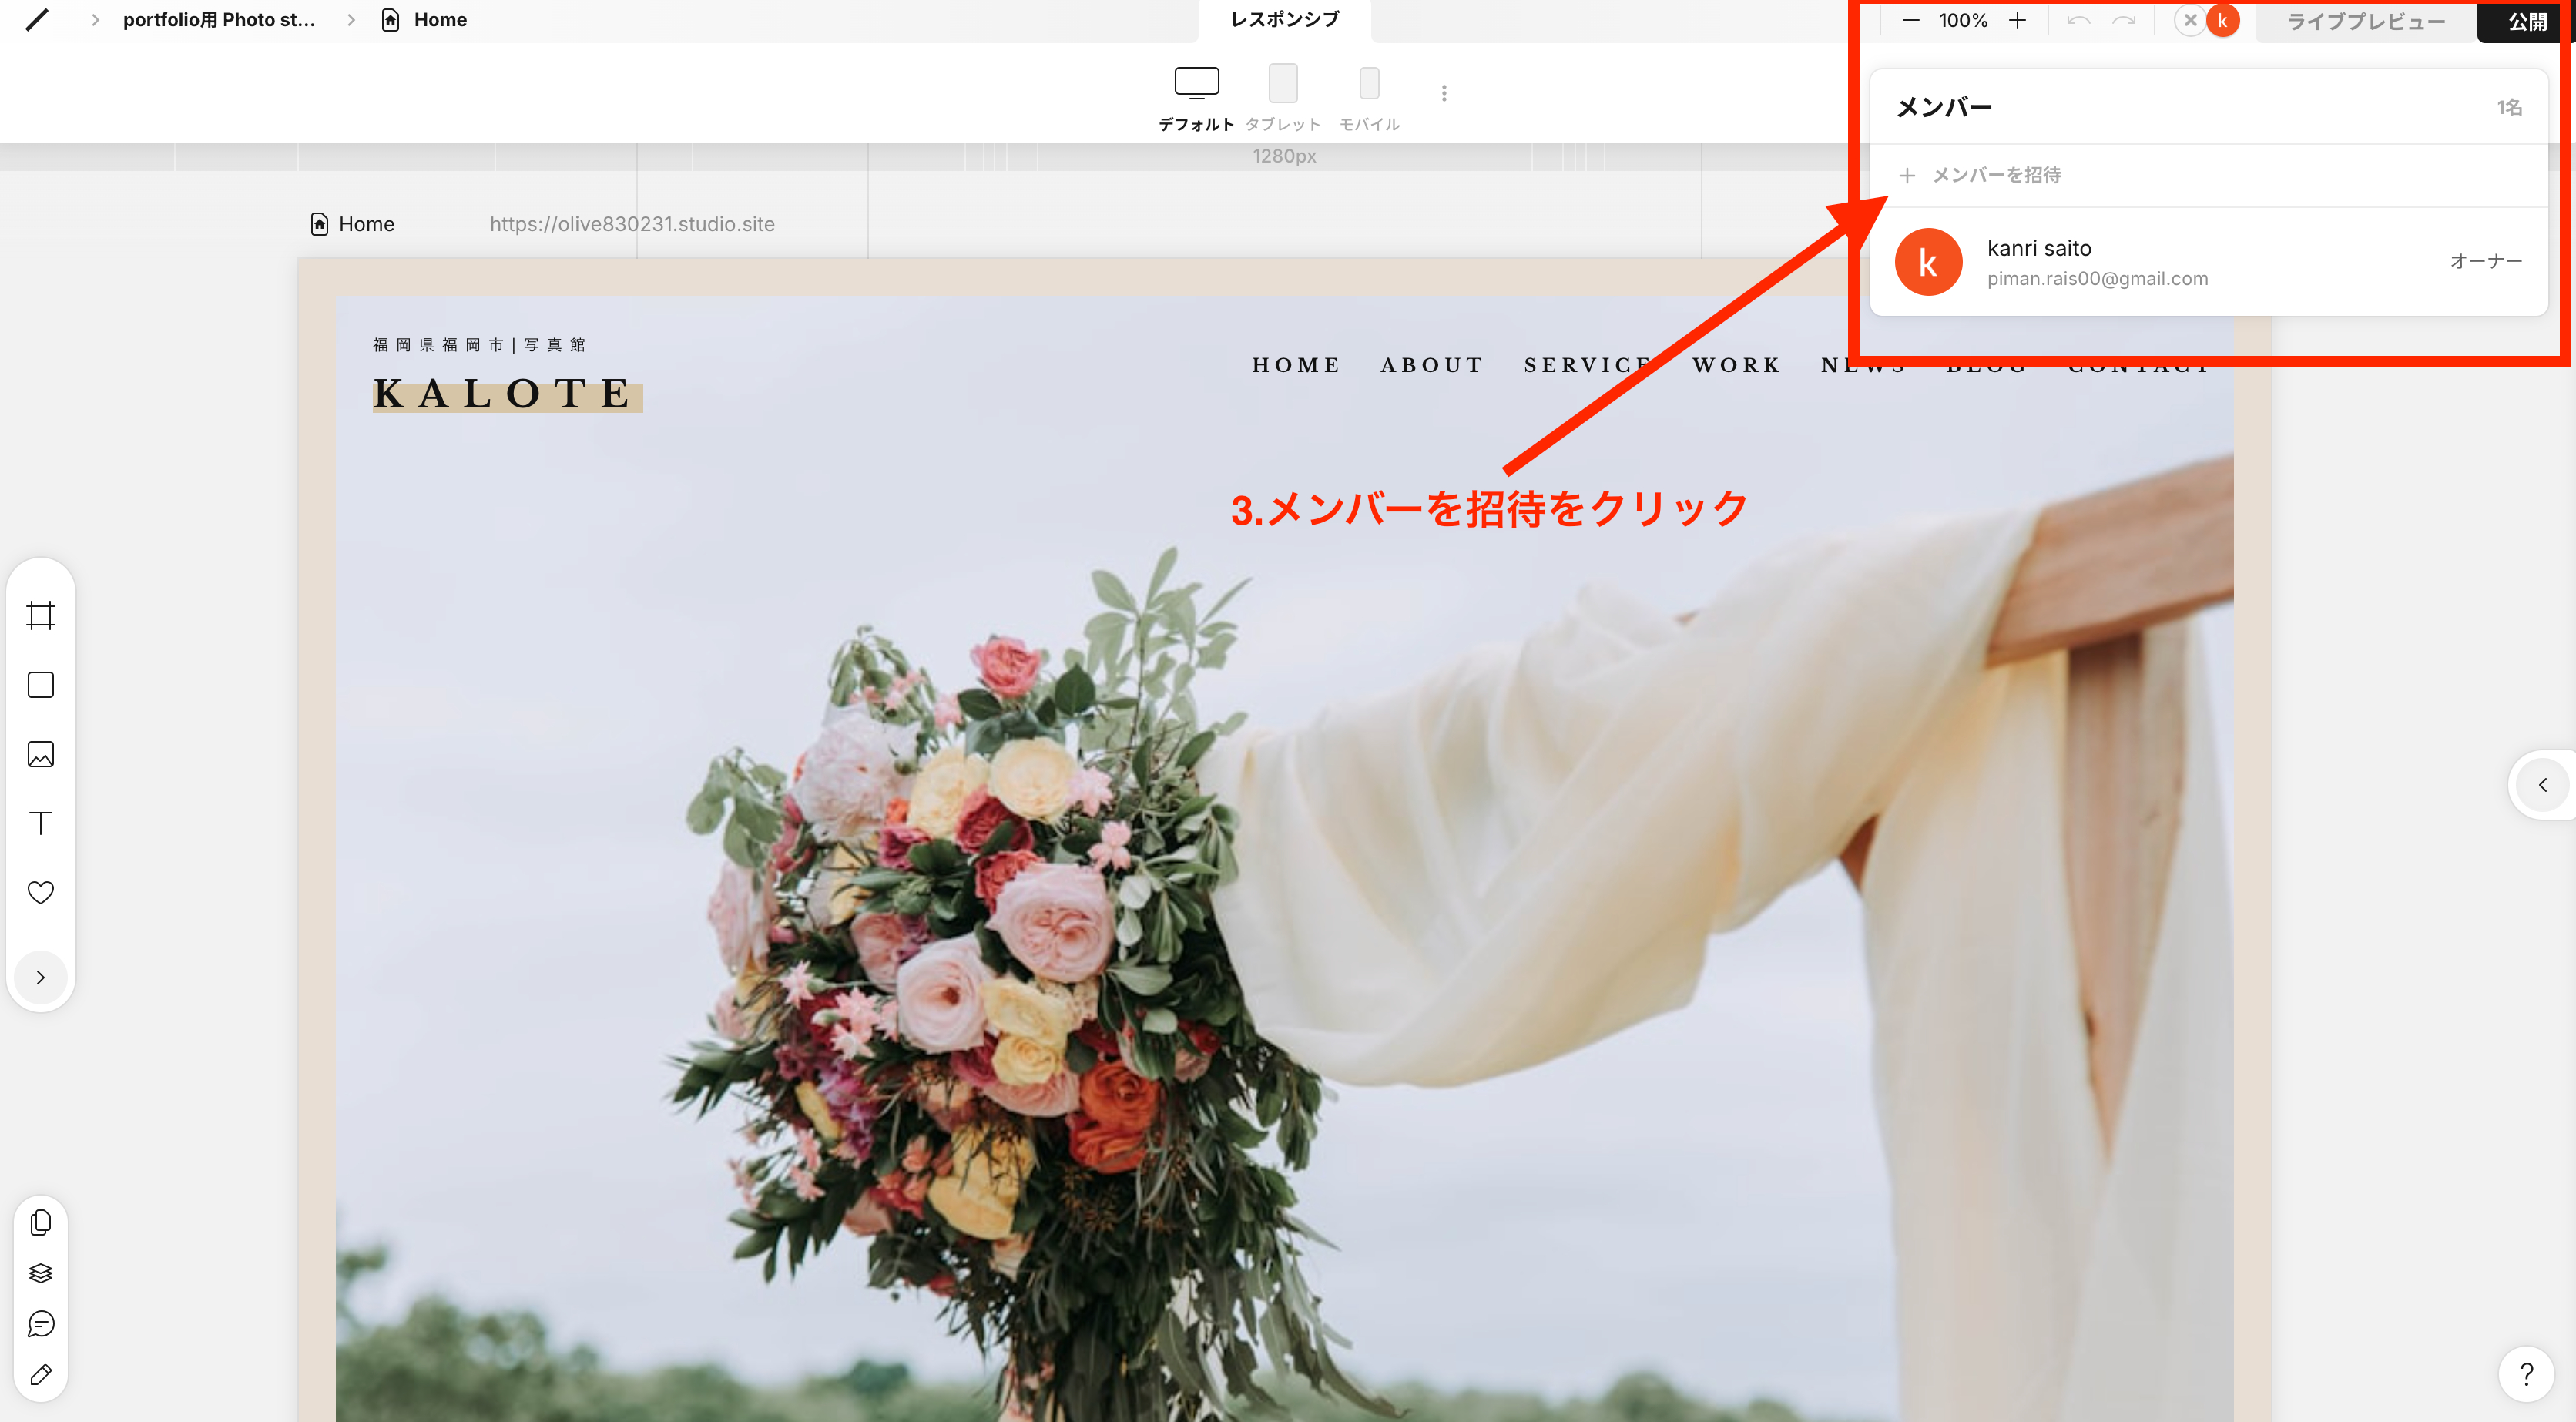2576x1422 pixels.
Task: Click the olive830231.studio.site URL
Action: pos(632,224)
